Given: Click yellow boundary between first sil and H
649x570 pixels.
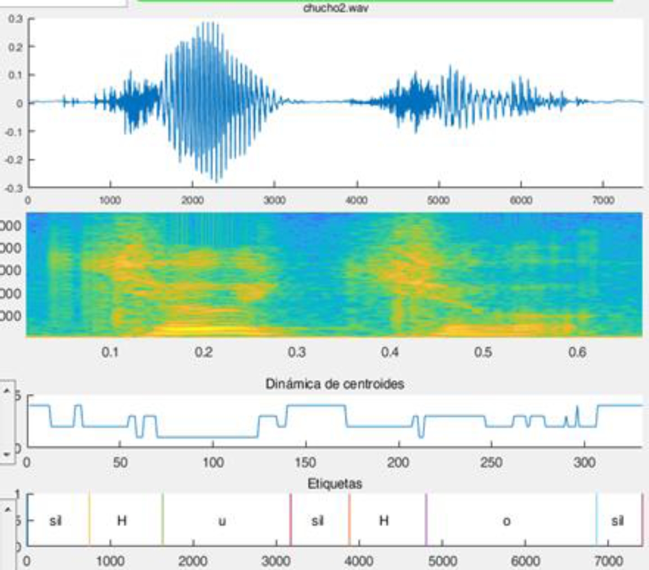Looking at the screenshot, I should click(x=89, y=519).
